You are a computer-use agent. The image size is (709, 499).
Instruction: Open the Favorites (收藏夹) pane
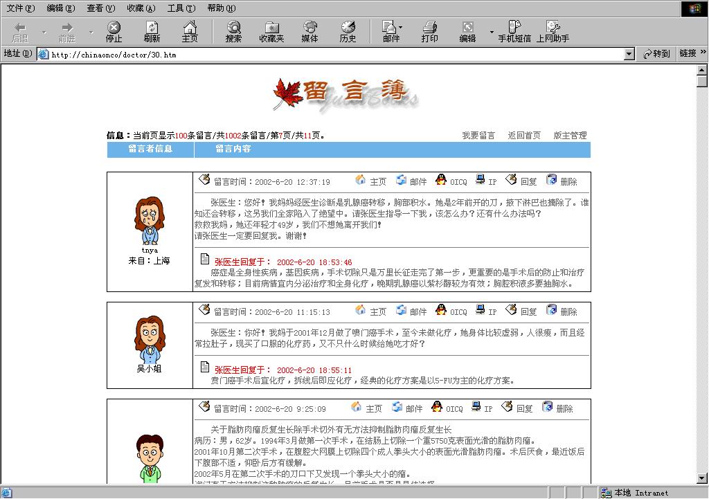click(271, 32)
